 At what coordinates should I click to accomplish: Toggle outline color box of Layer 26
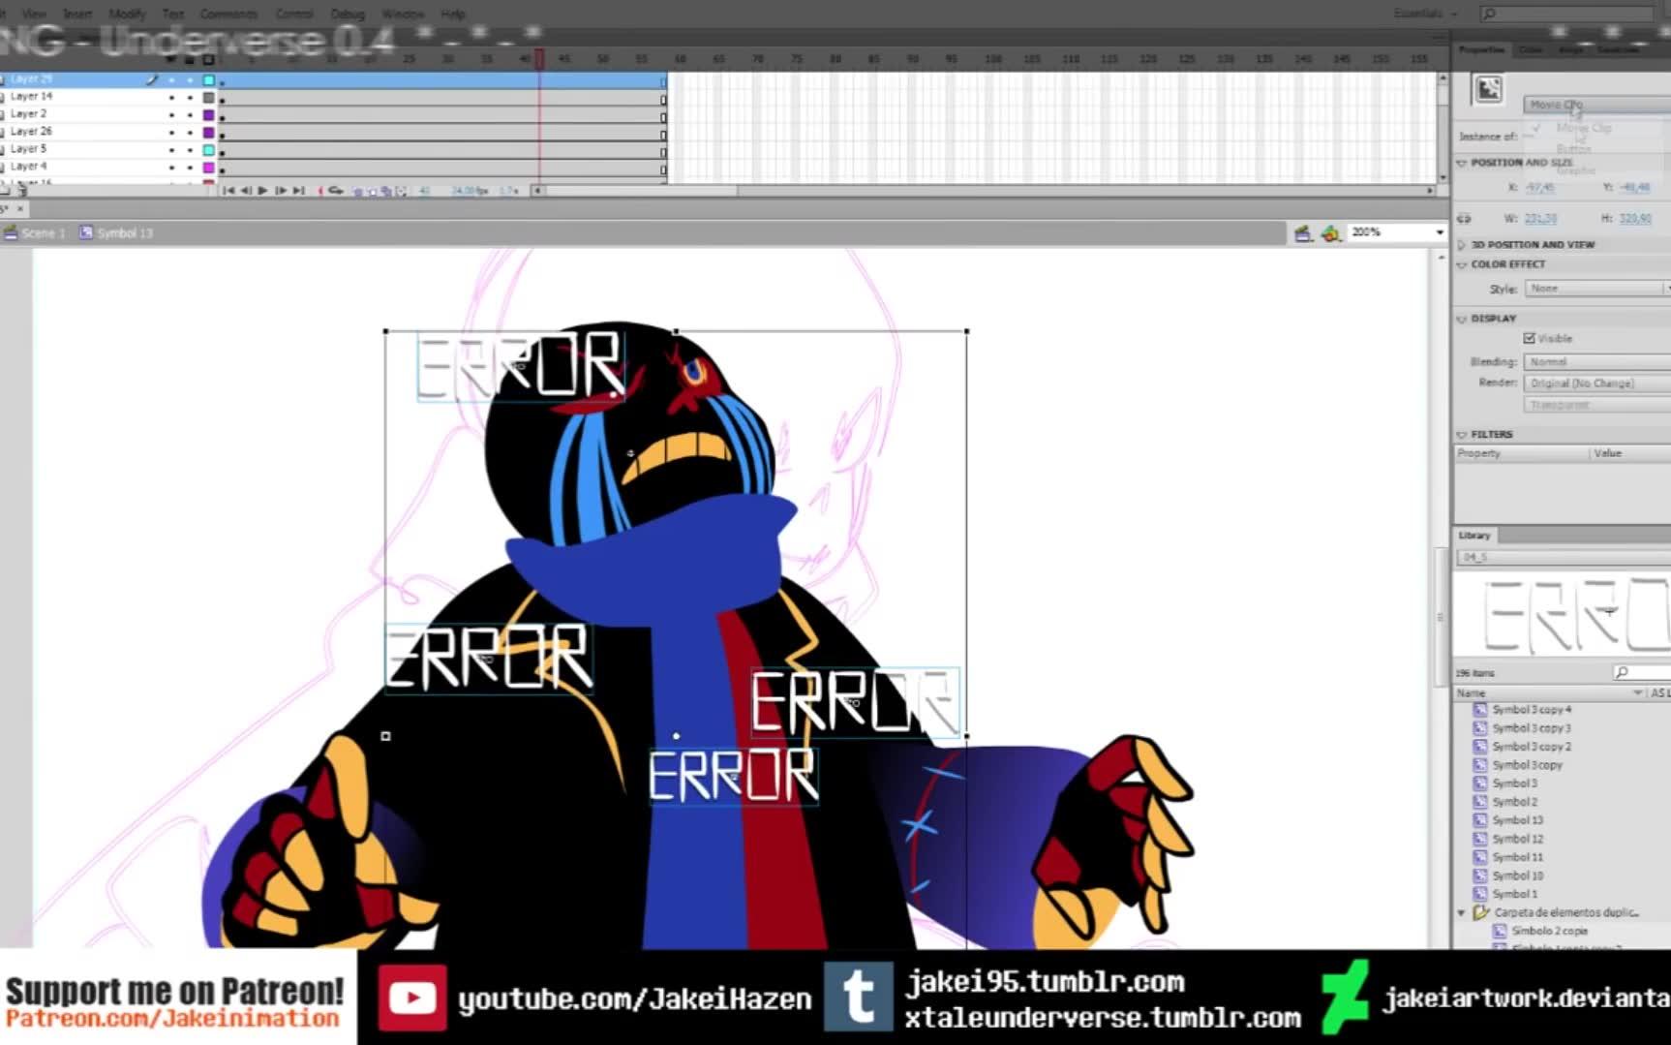tap(208, 132)
